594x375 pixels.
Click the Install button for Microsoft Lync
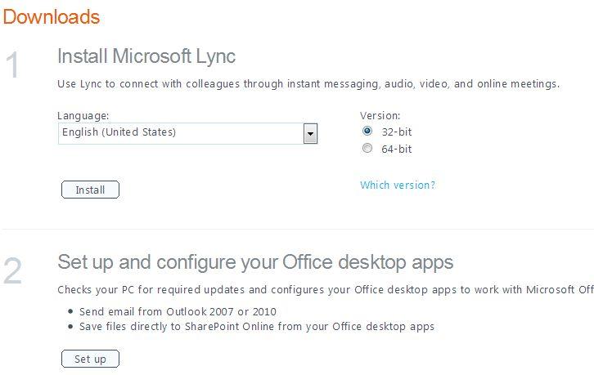[x=90, y=190]
